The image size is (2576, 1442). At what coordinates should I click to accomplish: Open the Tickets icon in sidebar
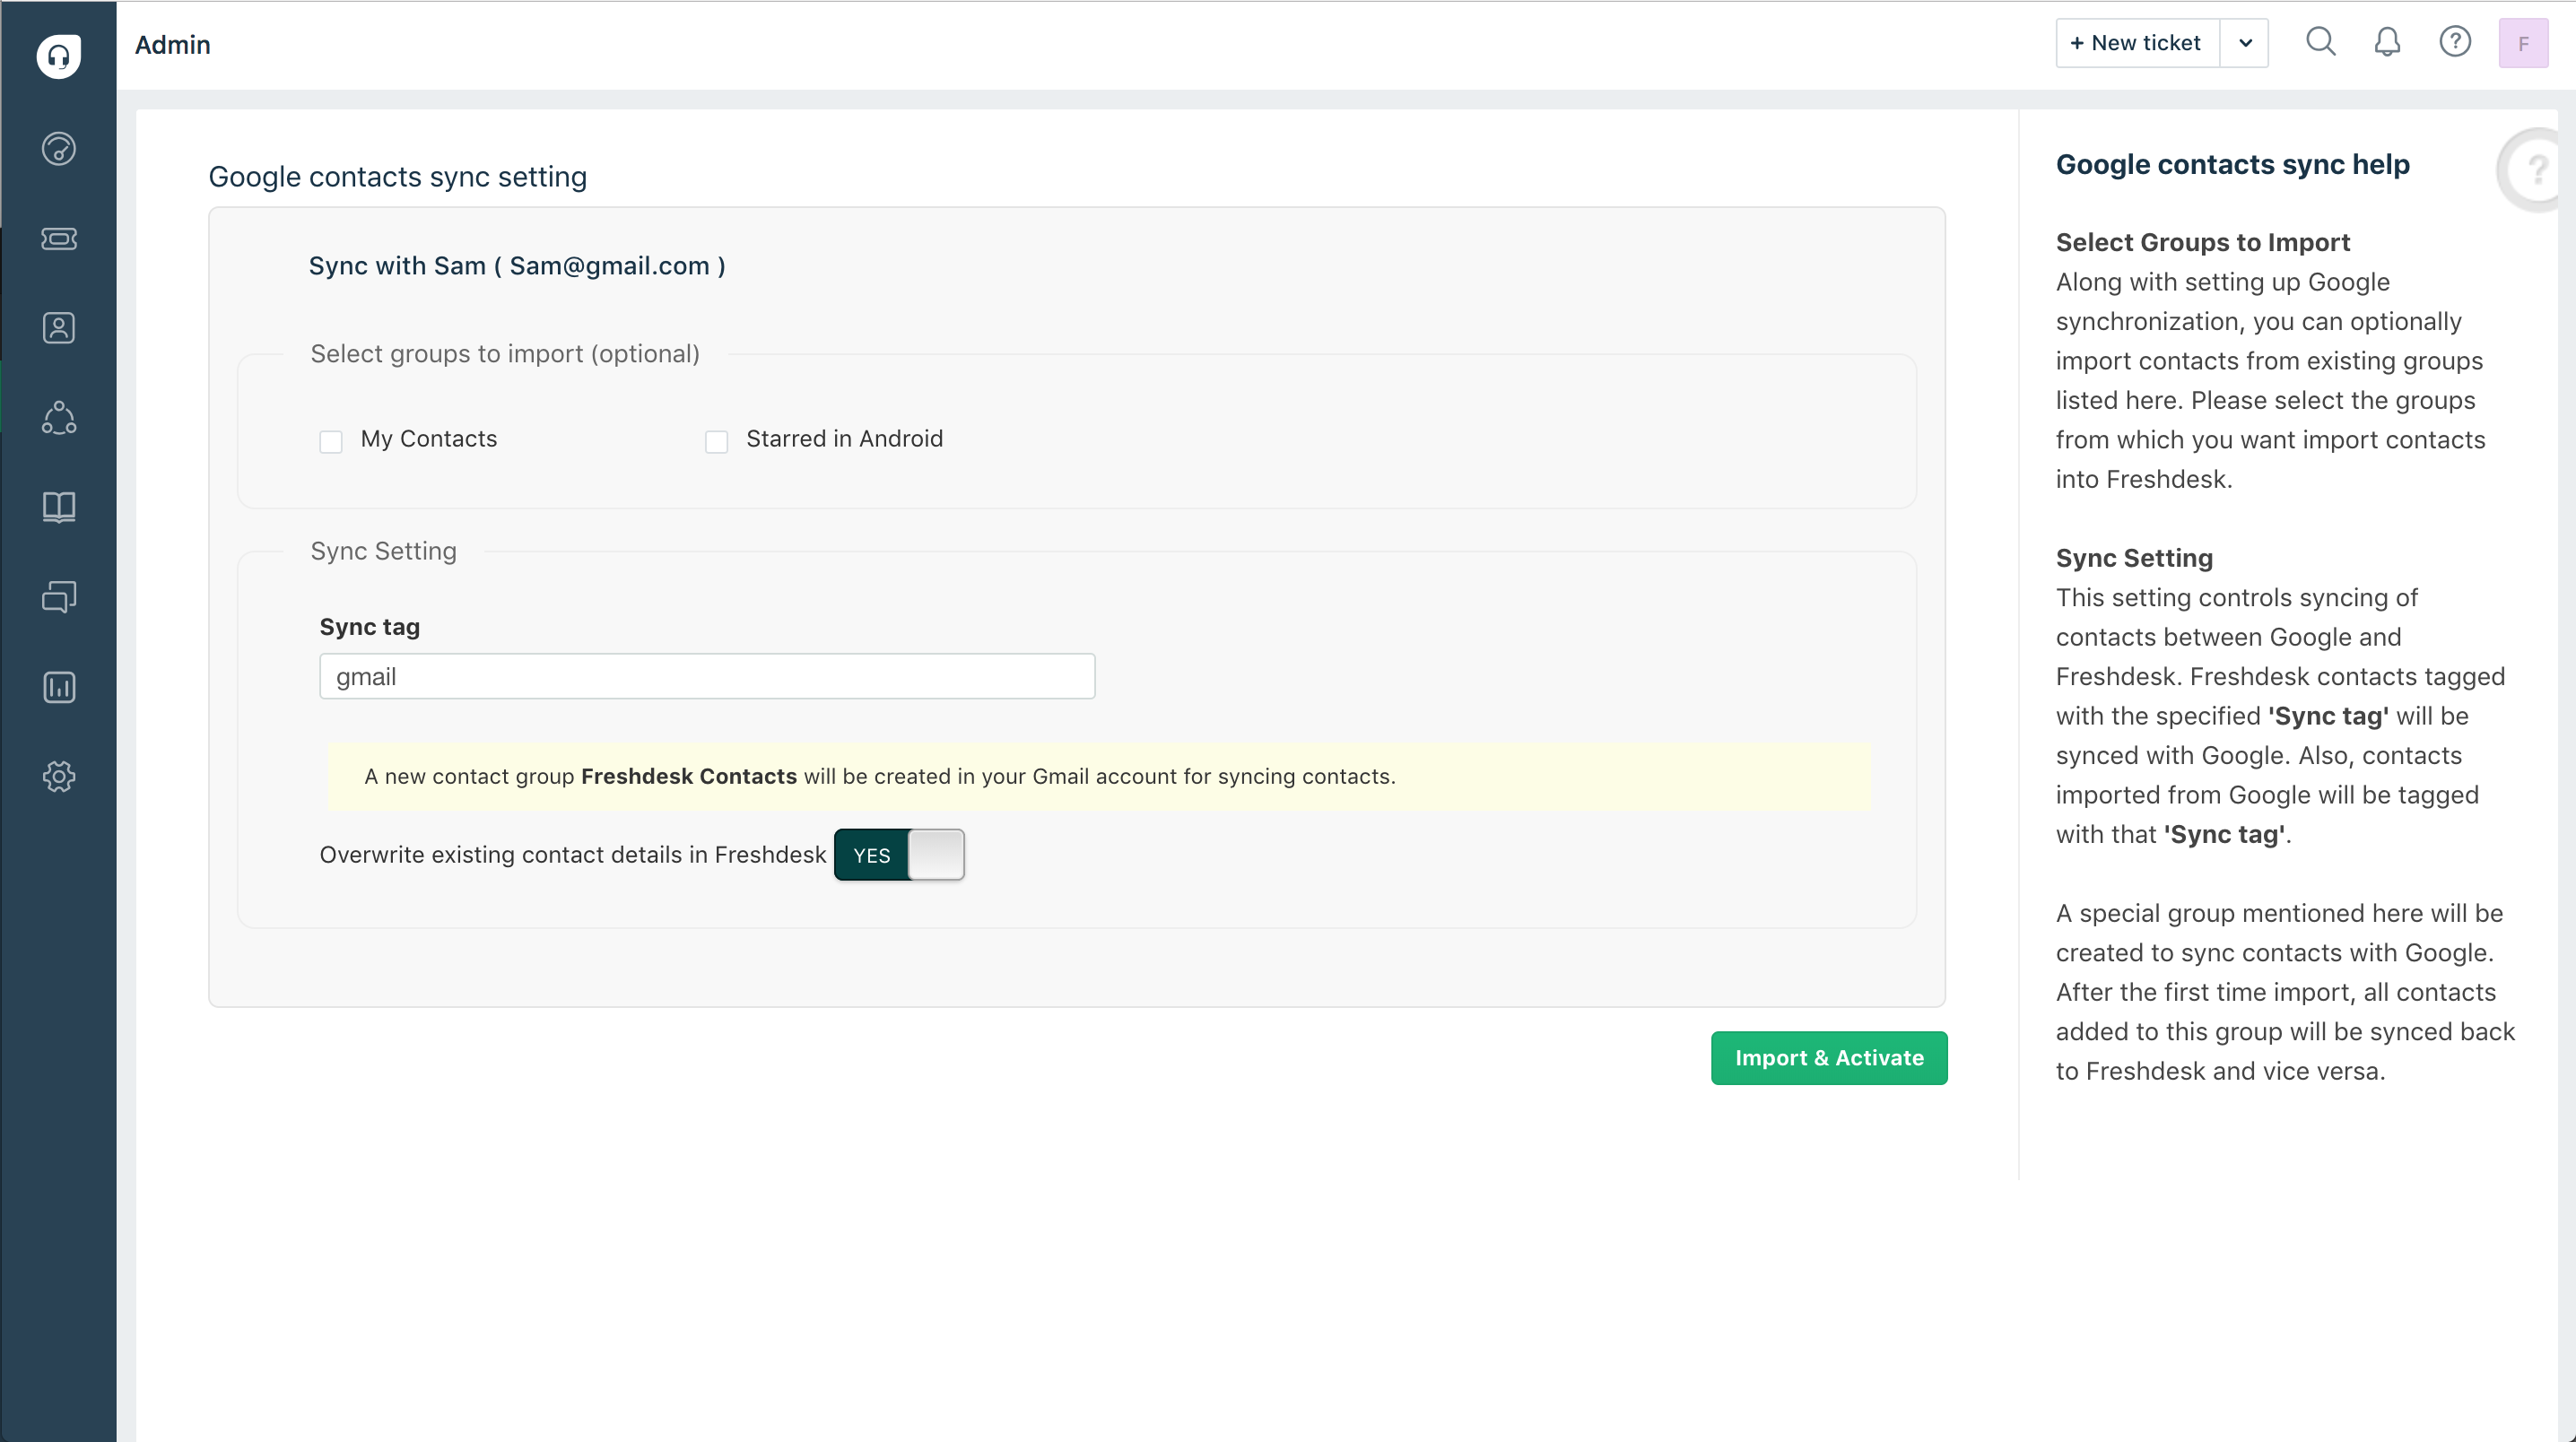(x=59, y=238)
